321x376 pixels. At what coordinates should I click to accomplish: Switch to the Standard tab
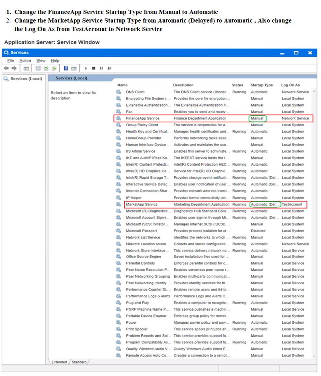click(79, 362)
